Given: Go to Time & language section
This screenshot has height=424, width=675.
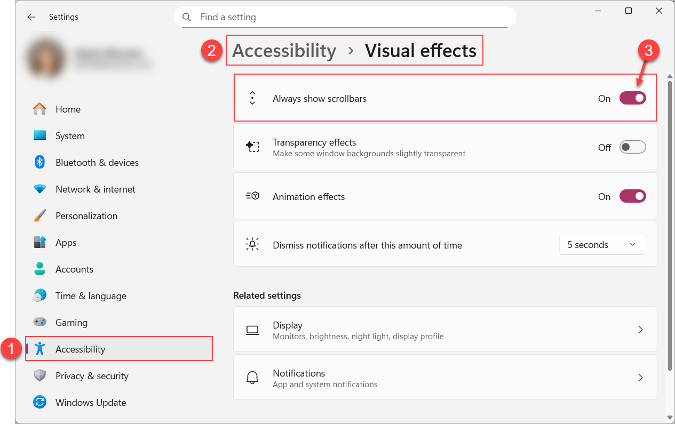Looking at the screenshot, I should pos(91,296).
